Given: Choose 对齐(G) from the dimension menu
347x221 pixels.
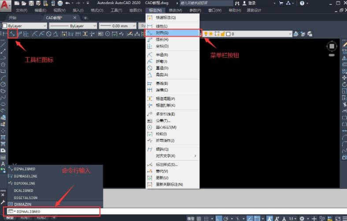Looking at the screenshot, I should [x=162, y=33].
